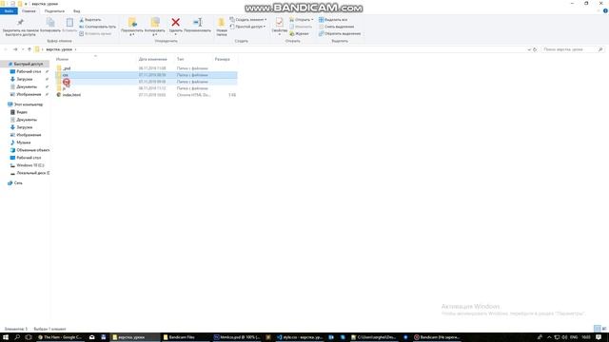Open pinned Downloads (Загрузки) under Quick access
The width and height of the screenshot is (609, 342).
[25, 79]
